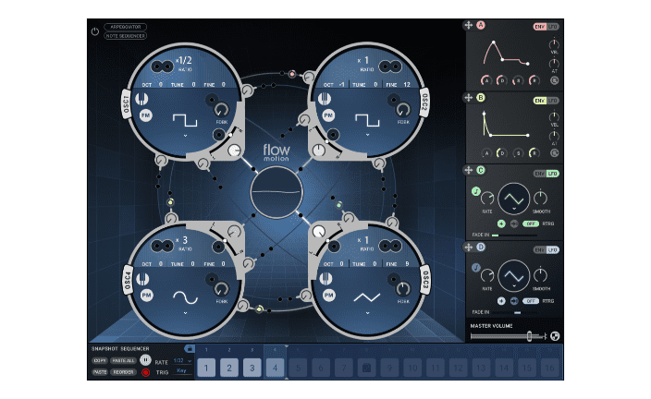Click the OSC3 triangle waveform display

click(367, 297)
